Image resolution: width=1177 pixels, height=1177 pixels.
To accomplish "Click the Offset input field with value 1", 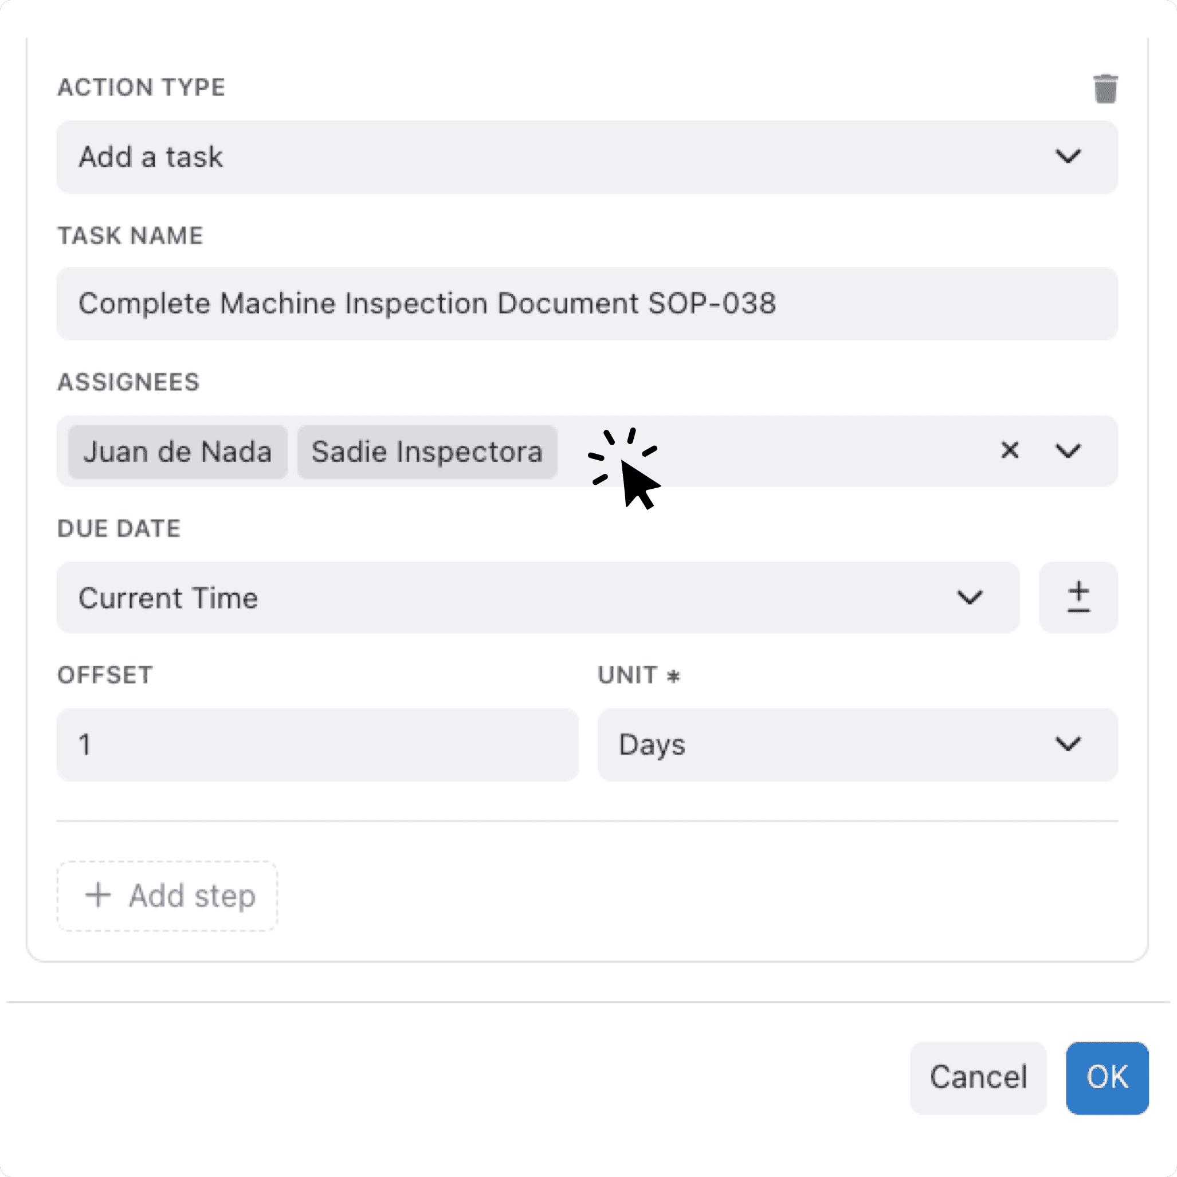I will pyautogui.click(x=317, y=744).
